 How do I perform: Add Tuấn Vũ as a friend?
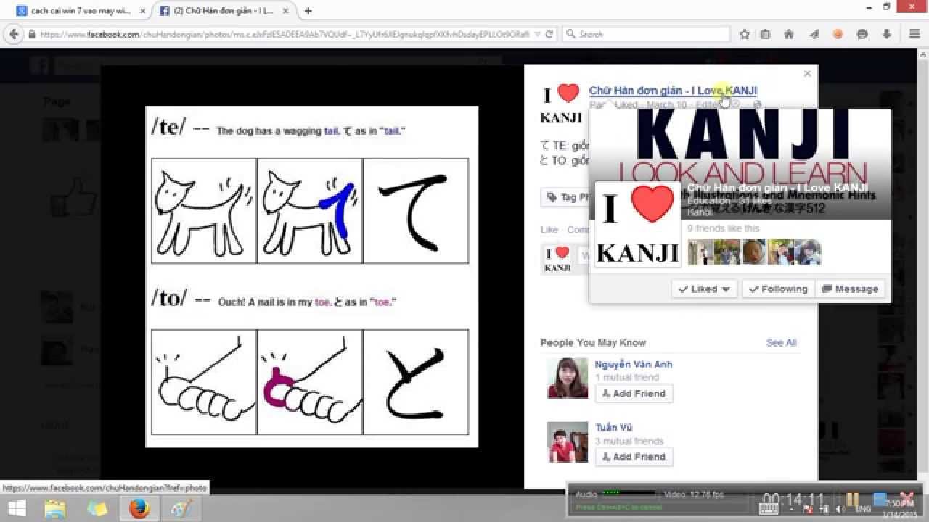[x=634, y=457]
